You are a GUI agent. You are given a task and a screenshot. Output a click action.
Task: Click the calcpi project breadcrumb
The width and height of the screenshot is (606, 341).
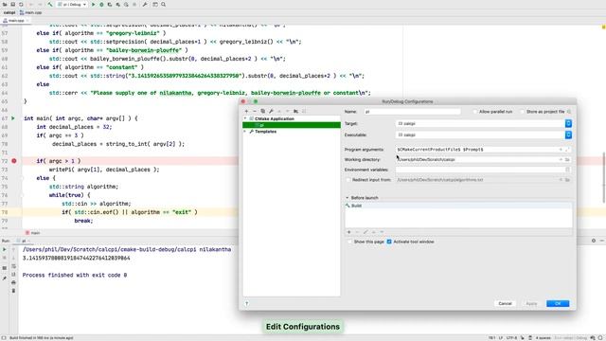(x=9, y=12)
